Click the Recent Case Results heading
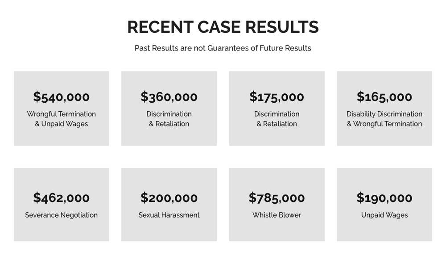446x269 pixels. click(223, 27)
